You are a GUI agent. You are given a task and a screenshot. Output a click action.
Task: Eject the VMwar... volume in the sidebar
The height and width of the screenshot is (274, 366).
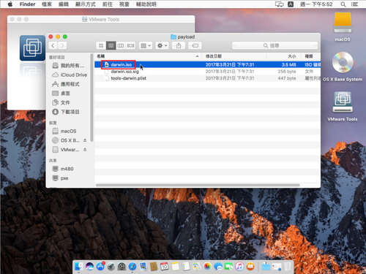(x=85, y=150)
